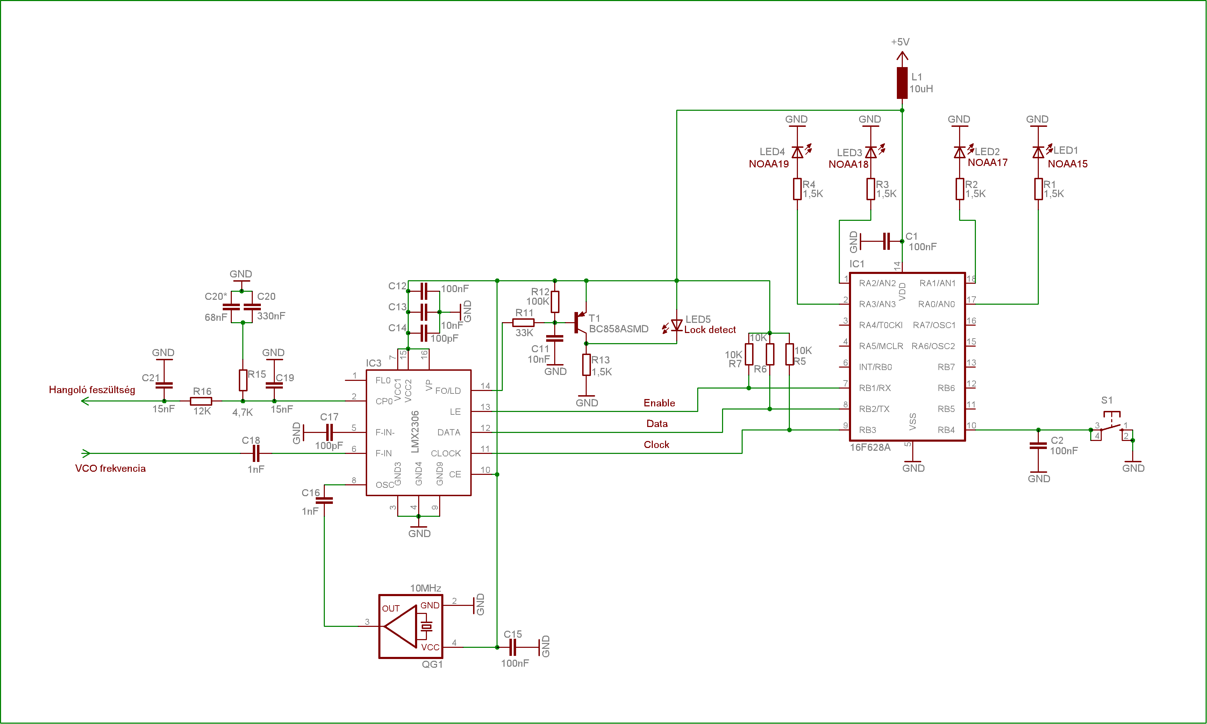This screenshot has width=1207, height=724.
Task: Click the VCO frekvencia input arrow
Action: click(x=86, y=453)
